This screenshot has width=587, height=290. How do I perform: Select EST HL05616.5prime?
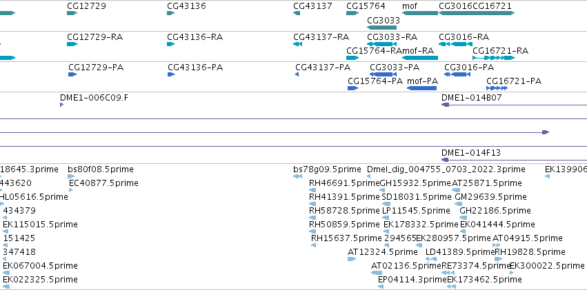point(34,197)
